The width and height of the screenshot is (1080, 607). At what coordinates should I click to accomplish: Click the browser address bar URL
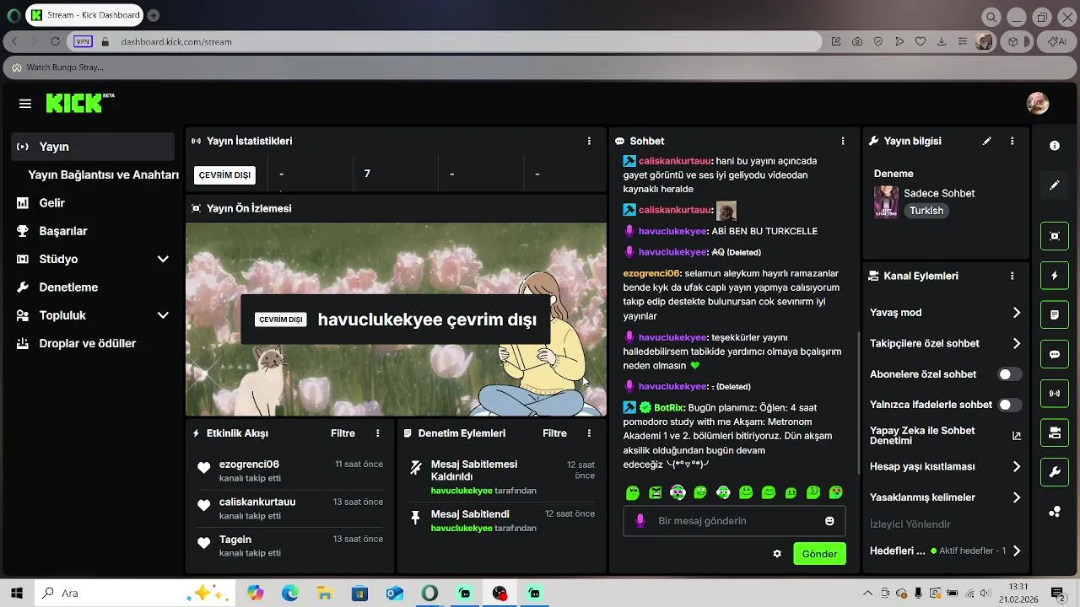pyautogui.click(x=175, y=41)
